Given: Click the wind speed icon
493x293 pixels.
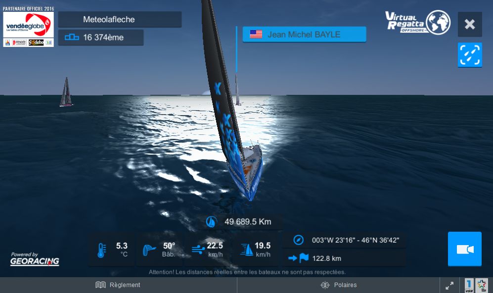Looking at the screenshot, I should 198,250.
